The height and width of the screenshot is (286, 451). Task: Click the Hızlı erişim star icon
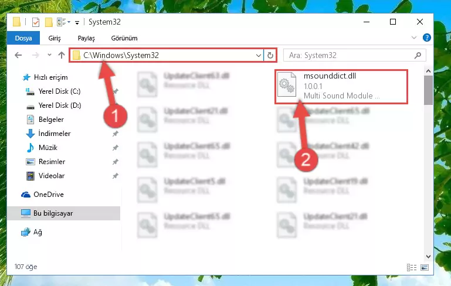coord(26,77)
